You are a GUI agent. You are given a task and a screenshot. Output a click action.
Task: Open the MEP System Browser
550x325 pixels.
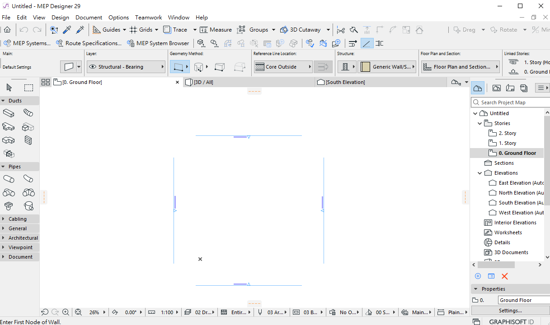point(158,43)
